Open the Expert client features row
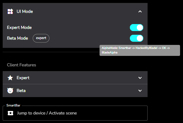This screenshot has width=183, height=123. [x=75, y=78]
